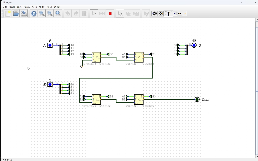The height and width of the screenshot is (161, 258).
Task: Select the full adder producing S3
Action: [x=139, y=99]
